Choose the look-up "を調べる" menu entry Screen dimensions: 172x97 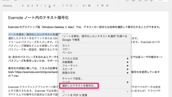coord(95,36)
